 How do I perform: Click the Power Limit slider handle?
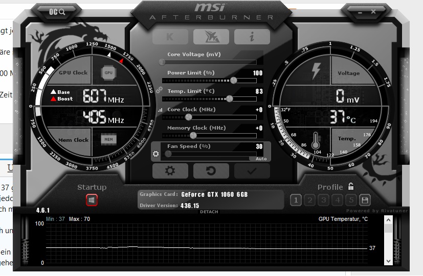click(x=234, y=81)
